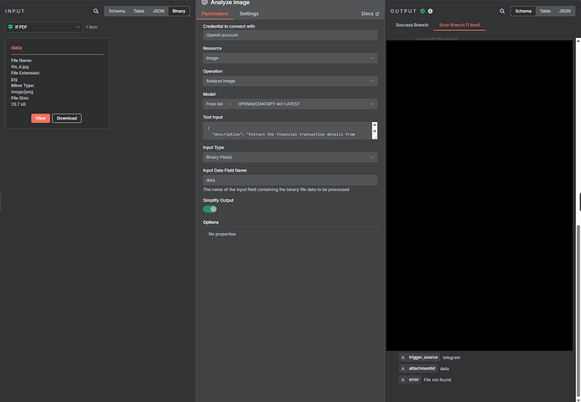
Task: Open the Input Type dropdown showing Binary File(s)
Action: [x=290, y=157]
